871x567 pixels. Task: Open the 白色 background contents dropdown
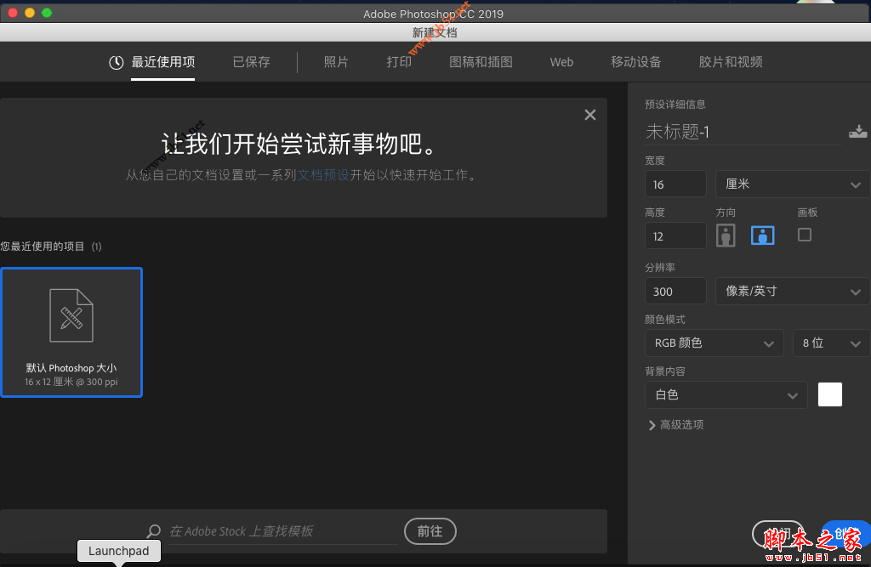pyautogui.click(x=726, y=394)
